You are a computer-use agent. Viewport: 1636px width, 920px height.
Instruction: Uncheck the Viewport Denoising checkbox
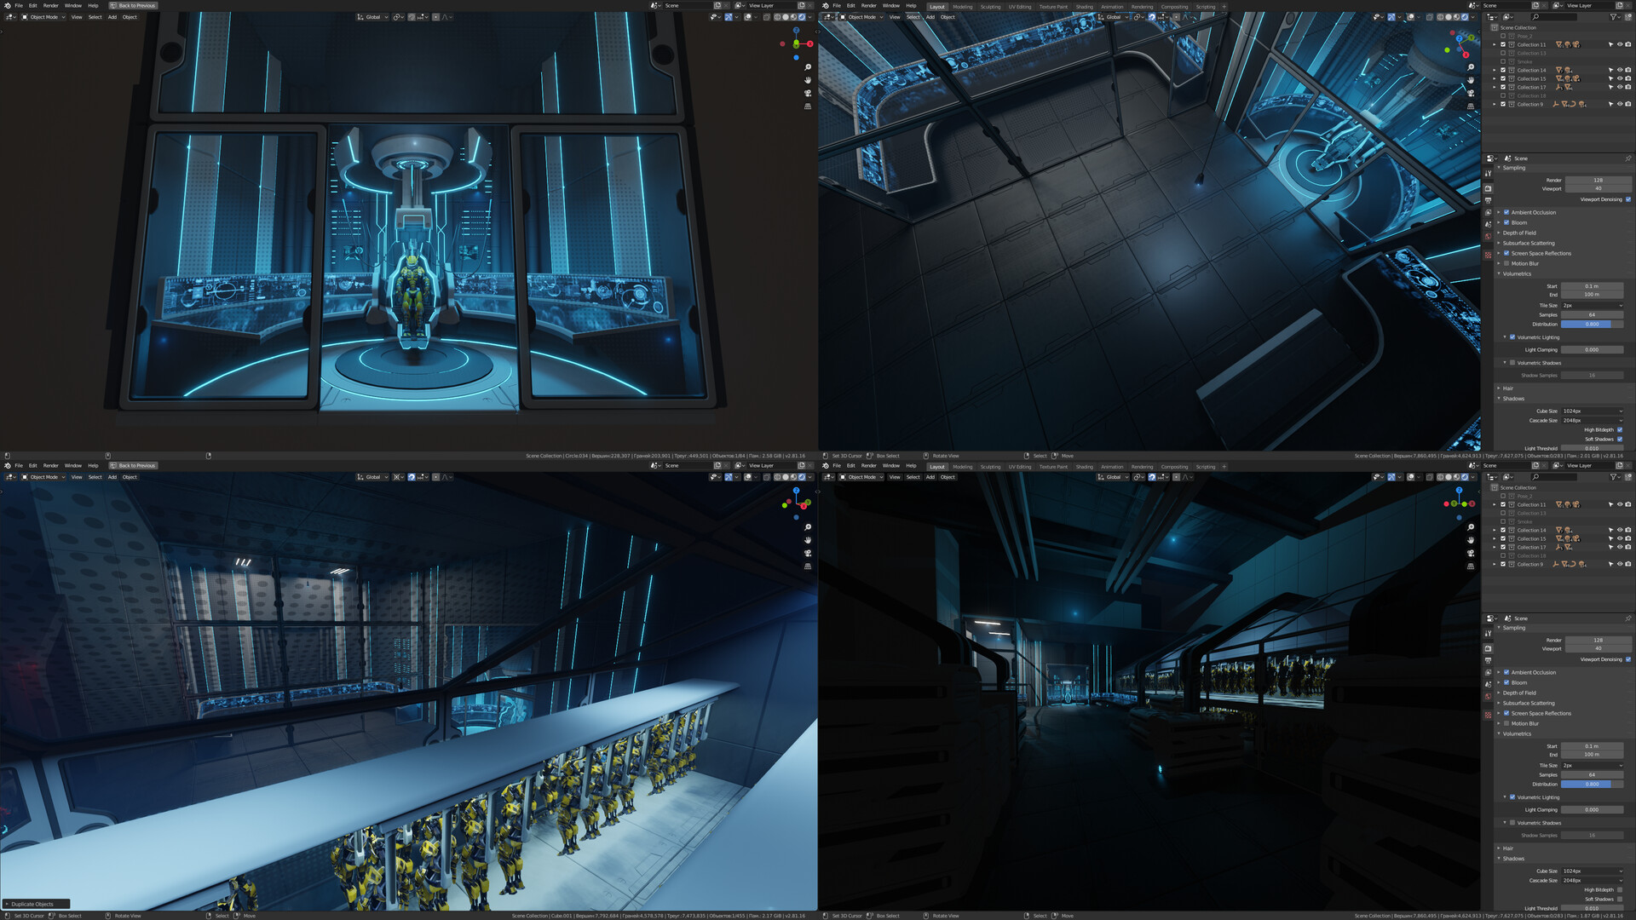[1627, 199]
